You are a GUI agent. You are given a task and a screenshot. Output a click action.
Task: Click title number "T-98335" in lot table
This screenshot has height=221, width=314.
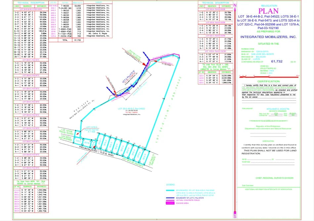(65, 6)
